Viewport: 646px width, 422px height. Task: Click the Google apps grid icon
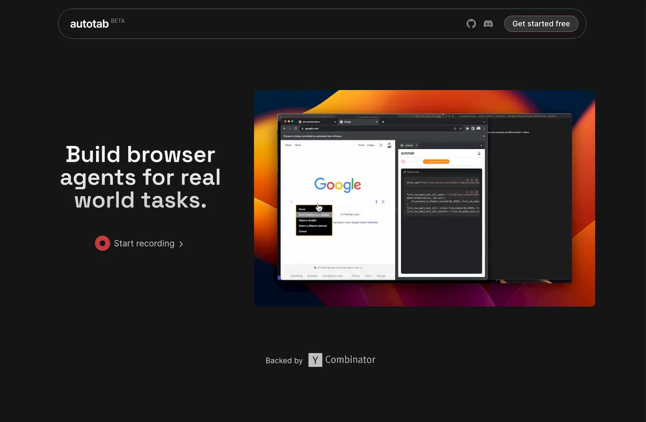pyautogui.click(x=381, y=145)
